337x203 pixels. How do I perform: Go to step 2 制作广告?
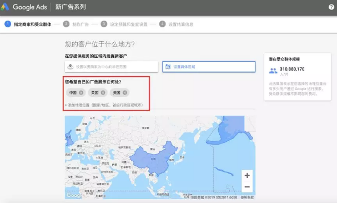click(x=76, y=24)
